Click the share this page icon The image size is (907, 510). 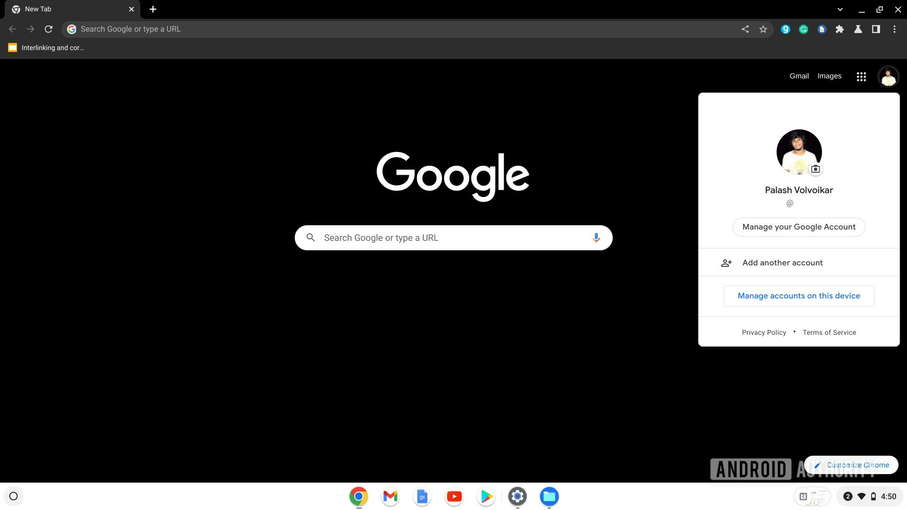tap(745, 29)
